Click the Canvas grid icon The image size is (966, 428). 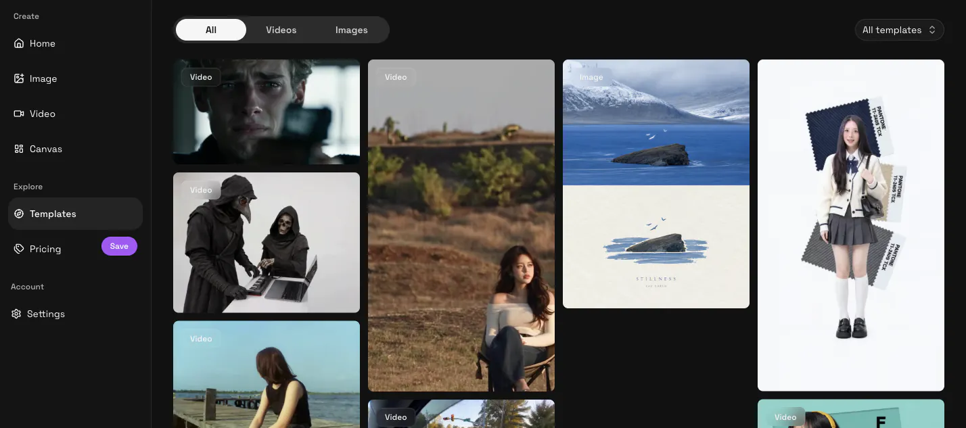[19, 149]
